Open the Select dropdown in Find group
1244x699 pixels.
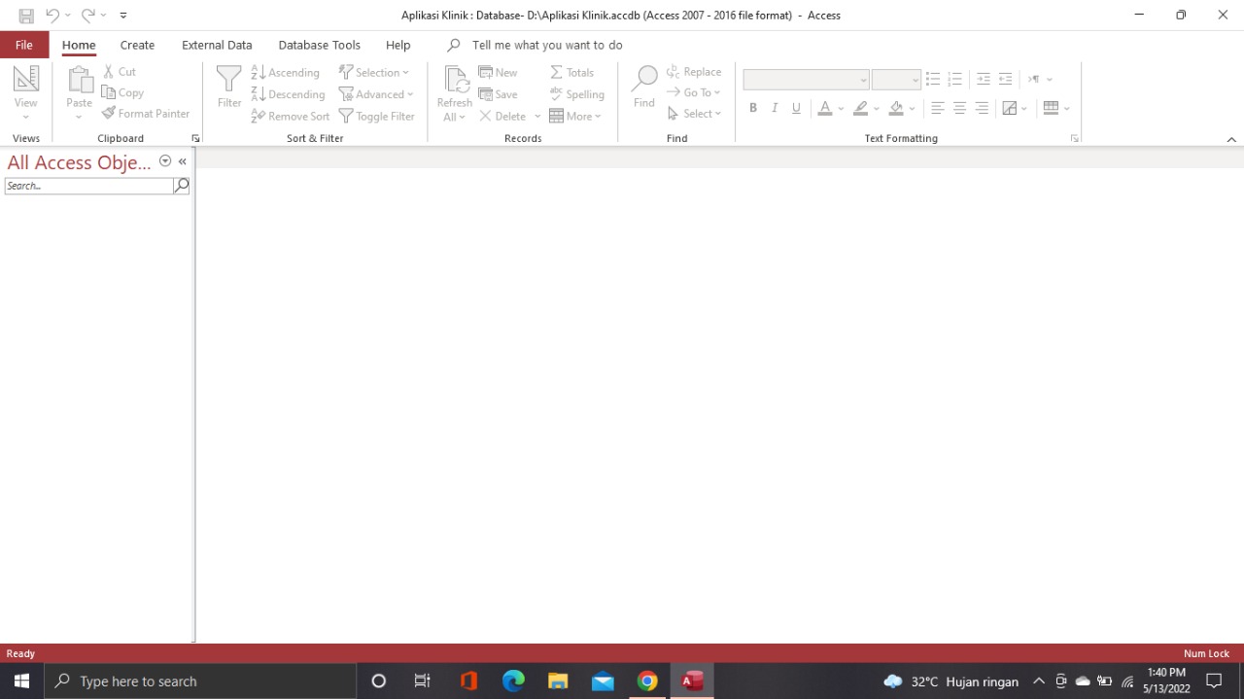point(695,114)
